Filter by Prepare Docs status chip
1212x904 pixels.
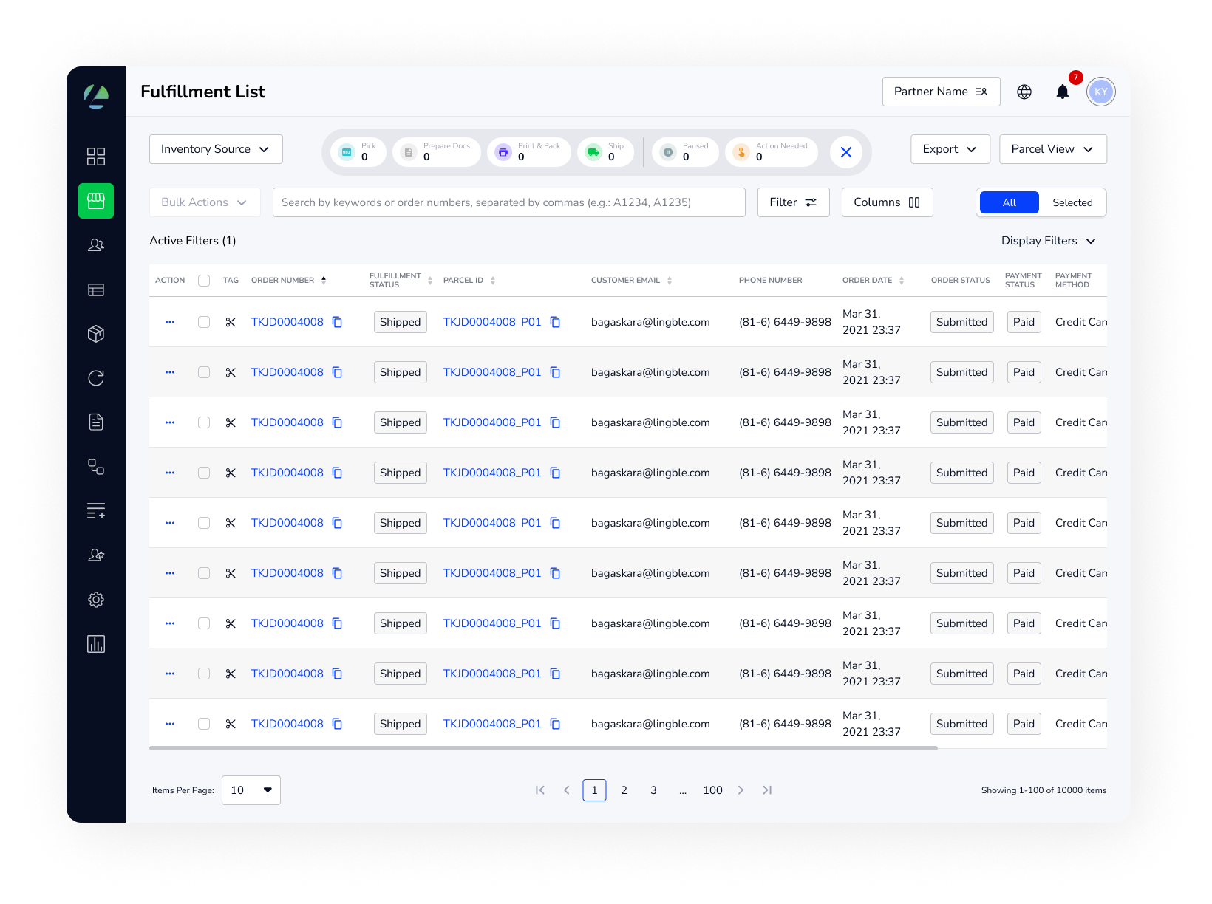pos(437,152)
